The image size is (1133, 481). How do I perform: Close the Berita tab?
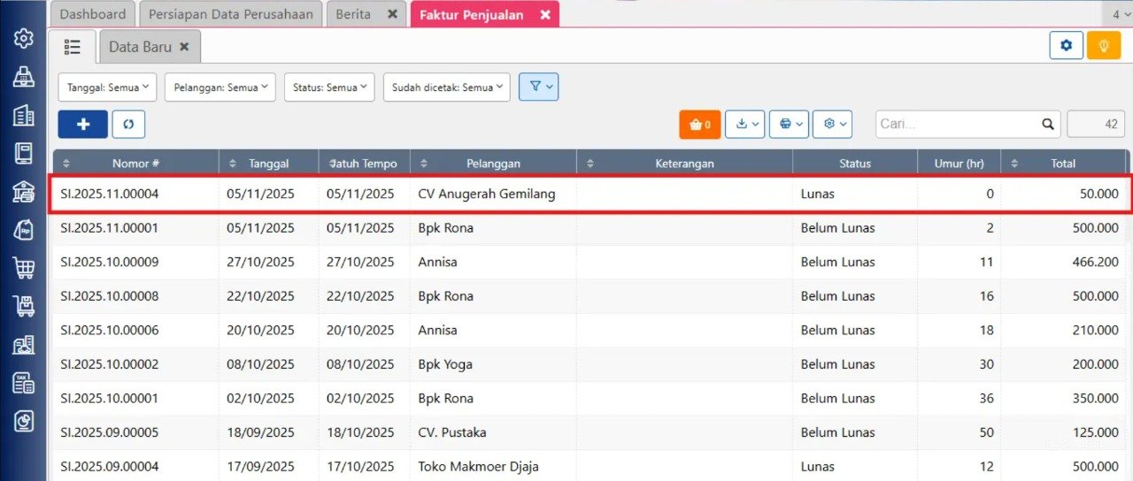pos(393,15)
